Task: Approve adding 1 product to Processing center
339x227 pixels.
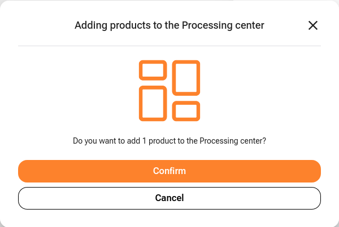Action: click(169, 171)
